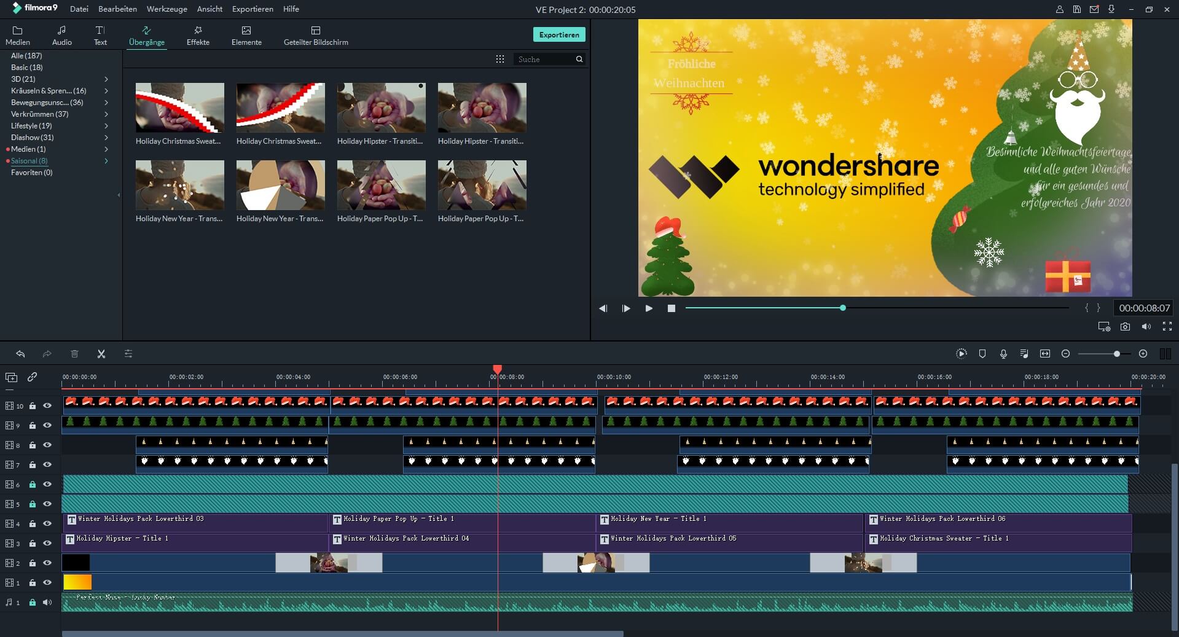
Task: Expand the 3D (21) category
Action: (106, 79)
